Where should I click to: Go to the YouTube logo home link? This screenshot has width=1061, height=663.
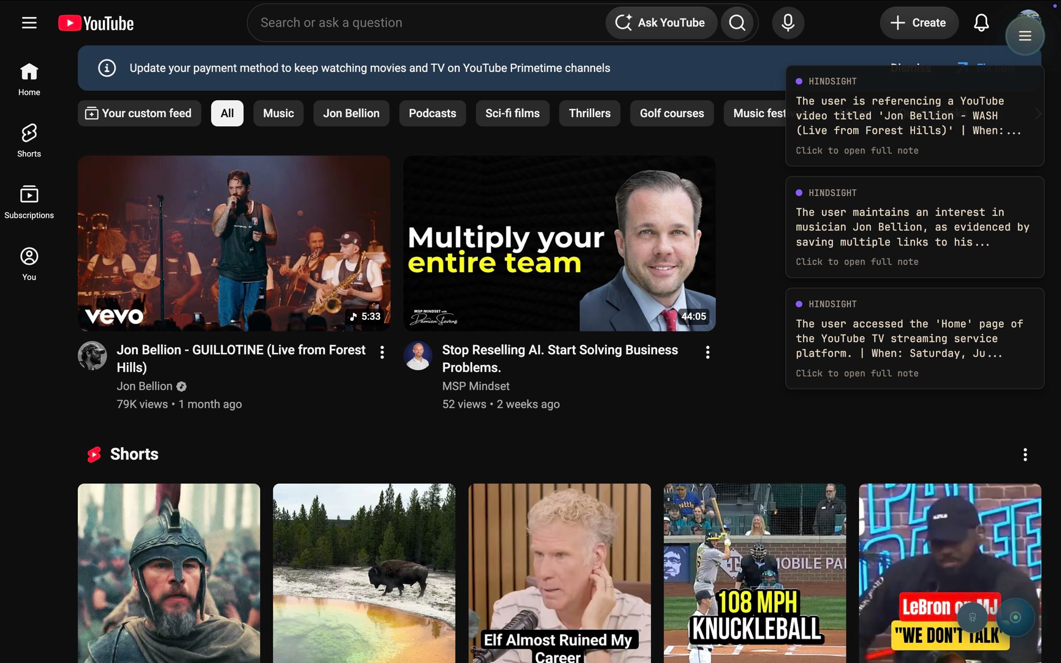(x=96, y=23)
